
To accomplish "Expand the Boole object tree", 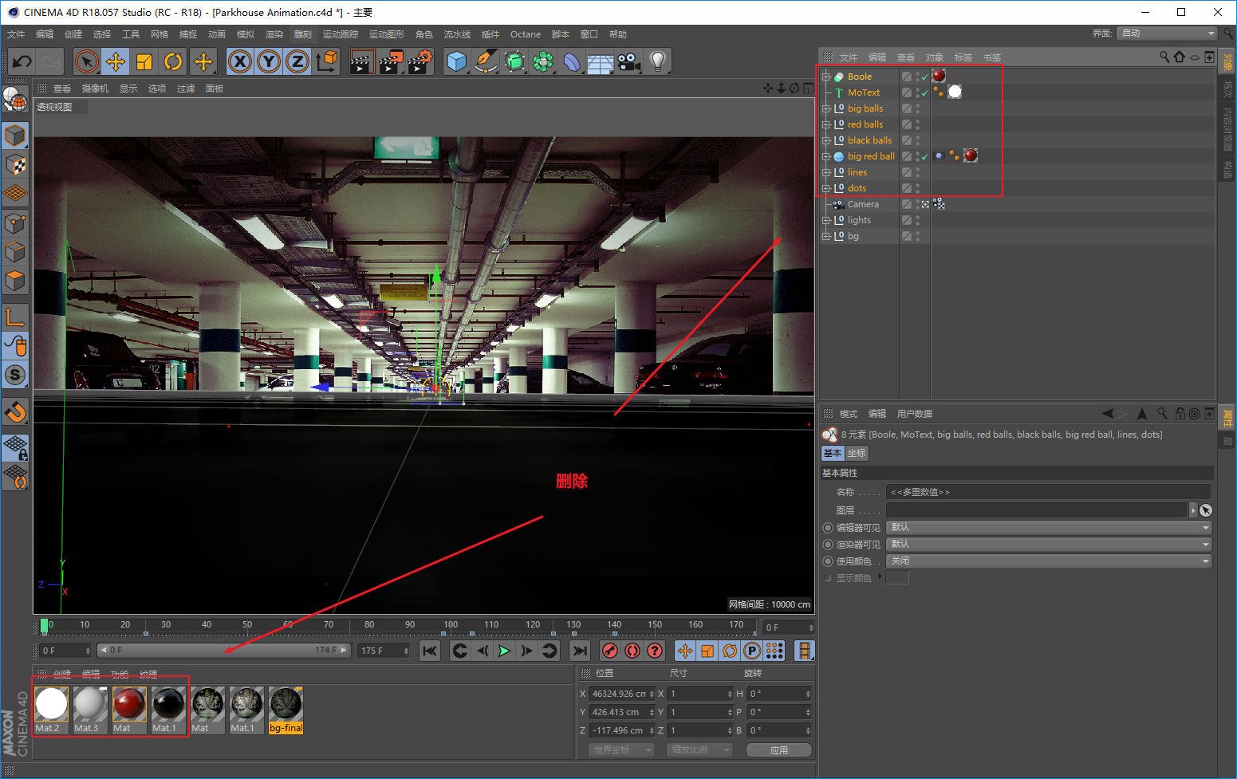I will coord(826,77).
